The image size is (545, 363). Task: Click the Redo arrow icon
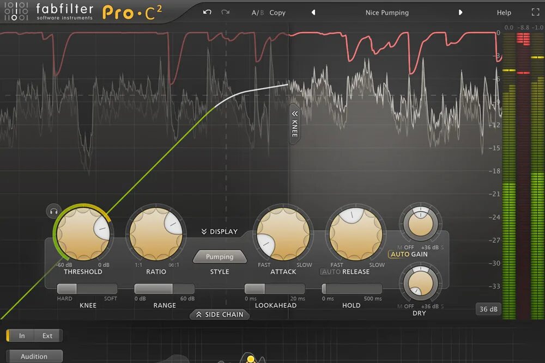tap(226, 12)
